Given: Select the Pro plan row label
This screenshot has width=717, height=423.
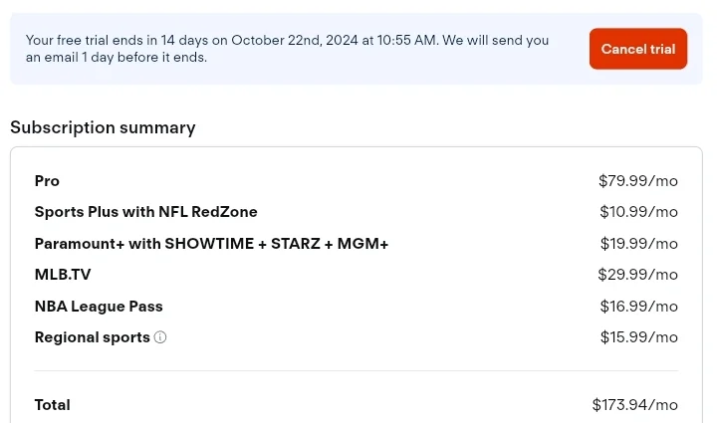Looking at the screenshot, I should (47, 181).
